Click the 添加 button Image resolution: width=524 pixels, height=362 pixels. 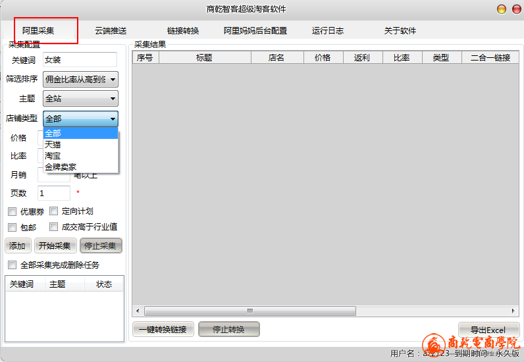coord(18,246)
